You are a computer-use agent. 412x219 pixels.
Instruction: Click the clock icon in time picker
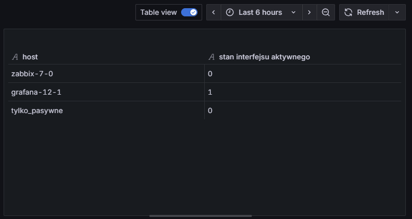point(230,12)
